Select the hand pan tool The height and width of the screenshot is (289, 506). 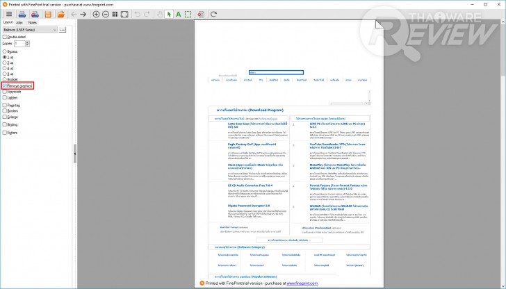pos(160,14)
